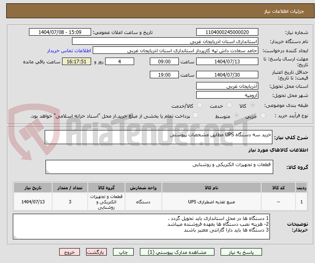The height and width of the screenshot is (263, 315).
Task: Click the شهر محل تحویل ارومیه field
Action: coord(227,95)
